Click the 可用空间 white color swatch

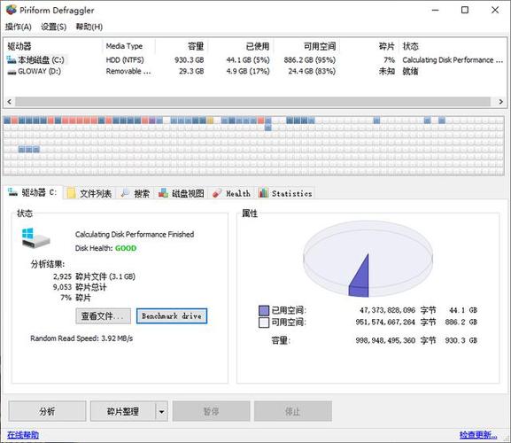[264, 323]
